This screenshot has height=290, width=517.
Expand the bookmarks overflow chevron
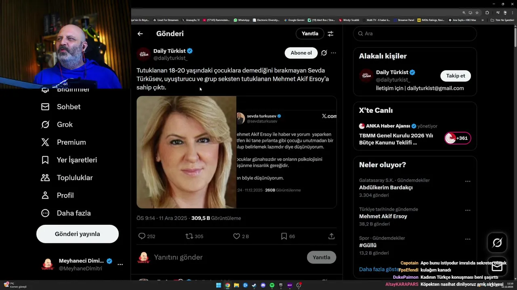click(x=482, y=20)
